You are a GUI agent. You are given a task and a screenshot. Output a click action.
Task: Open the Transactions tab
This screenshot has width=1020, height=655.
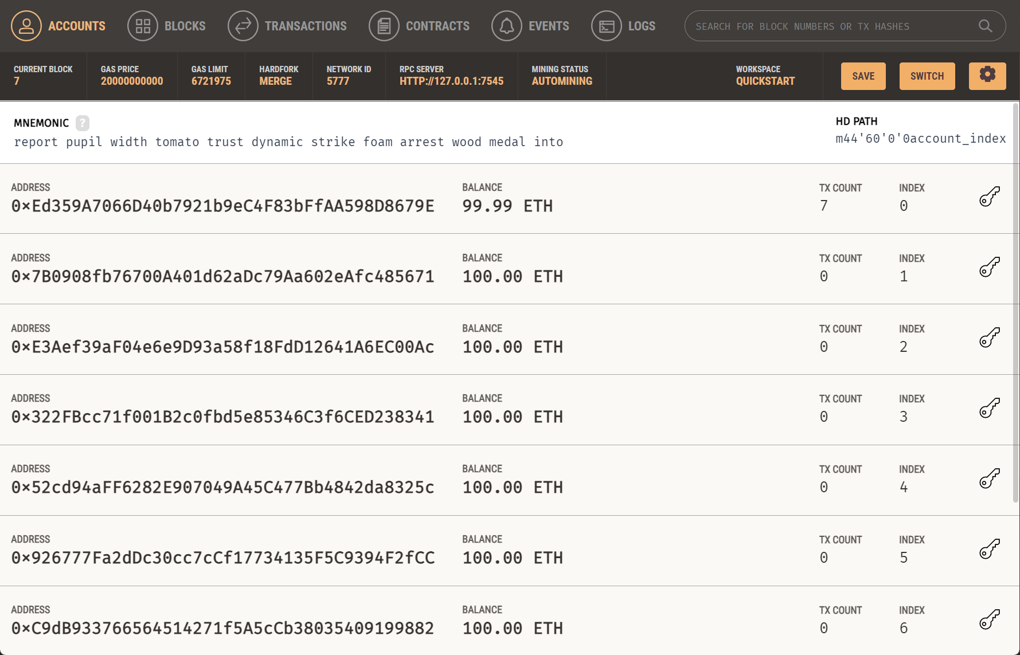point(287,26)
